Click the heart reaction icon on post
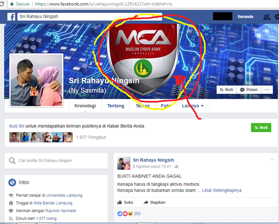Viewport: 279px width, 224px height. click(125, 214)
